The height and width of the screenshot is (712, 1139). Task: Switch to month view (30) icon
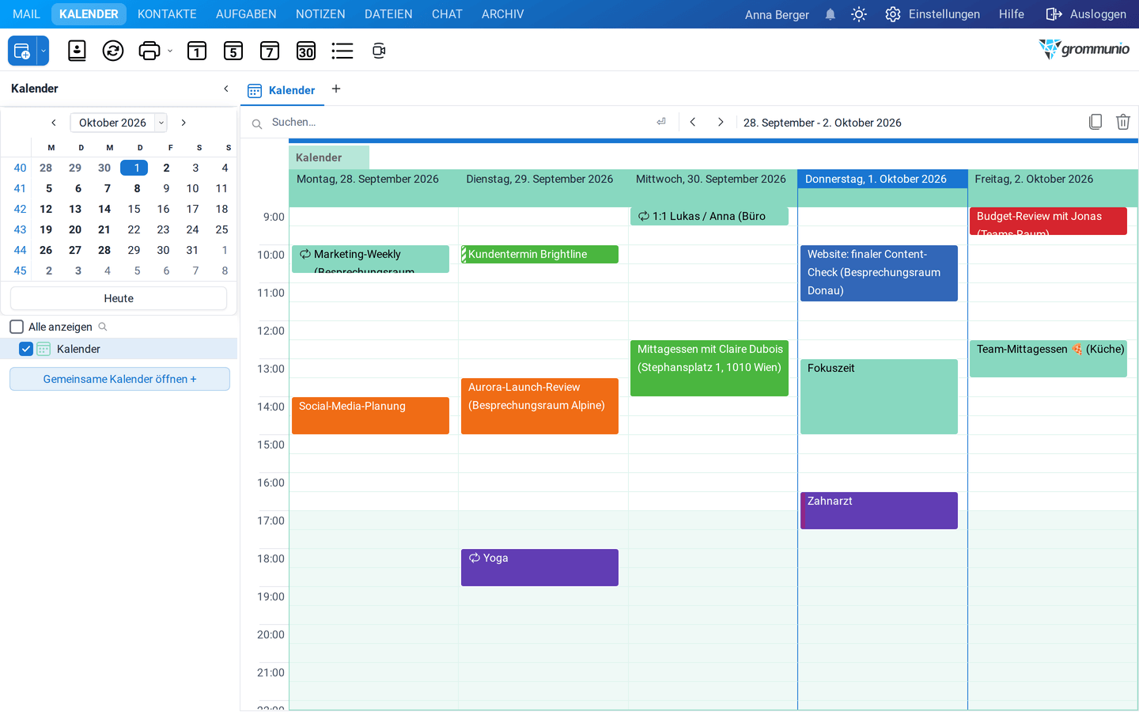pos(306,51)
